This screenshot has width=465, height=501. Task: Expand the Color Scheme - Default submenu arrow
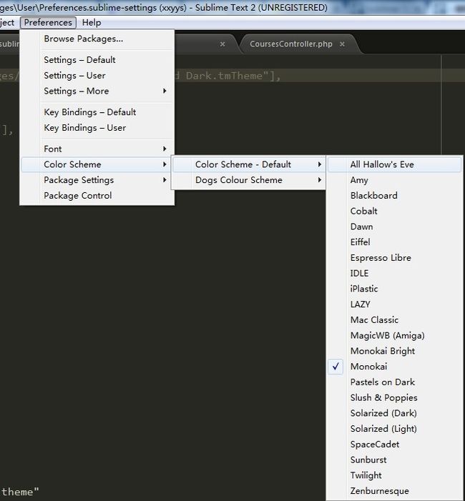click(319, 164)
